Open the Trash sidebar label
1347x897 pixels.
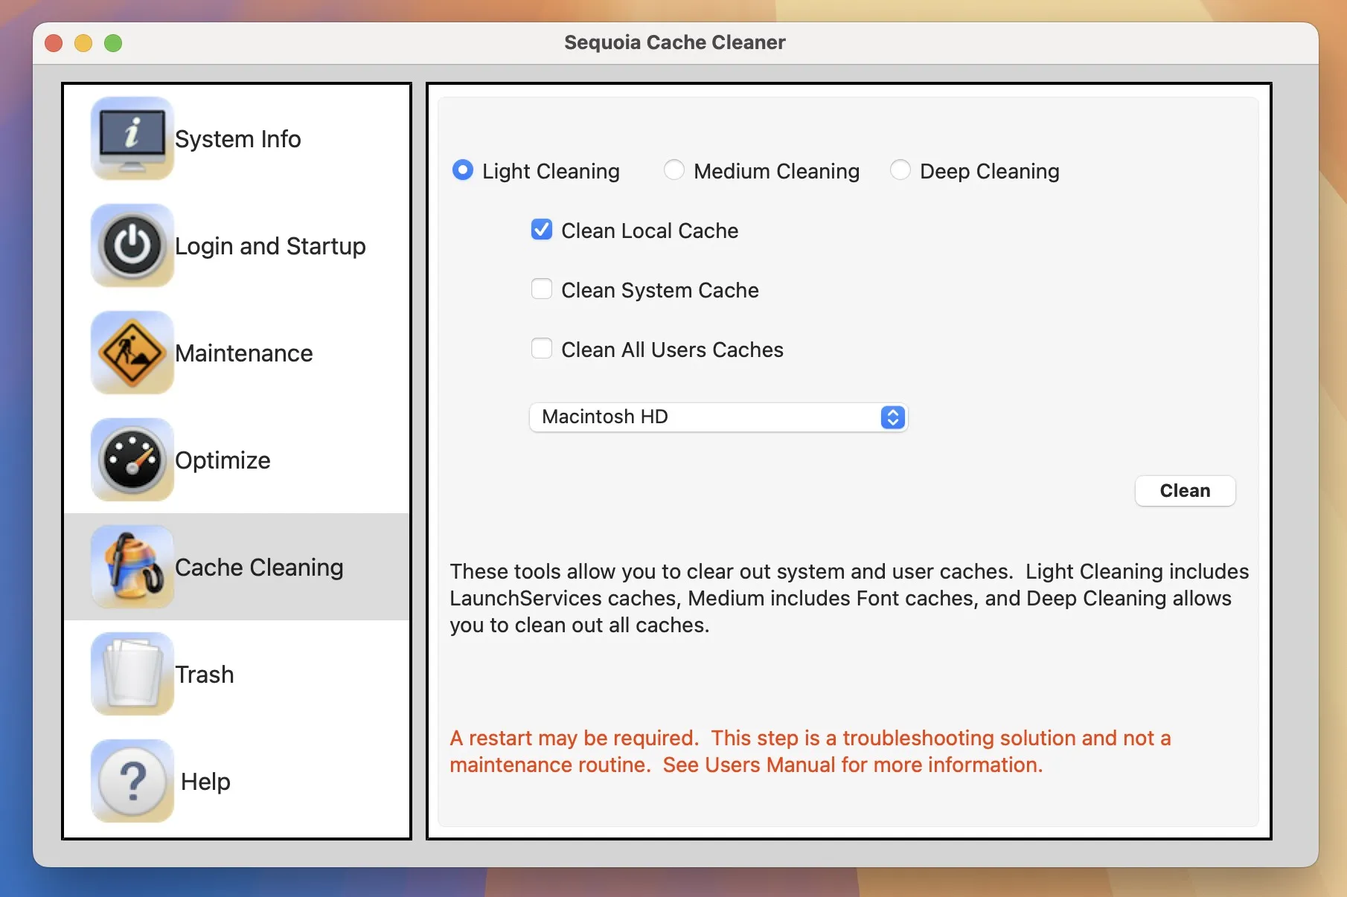(x=205, y=675)
